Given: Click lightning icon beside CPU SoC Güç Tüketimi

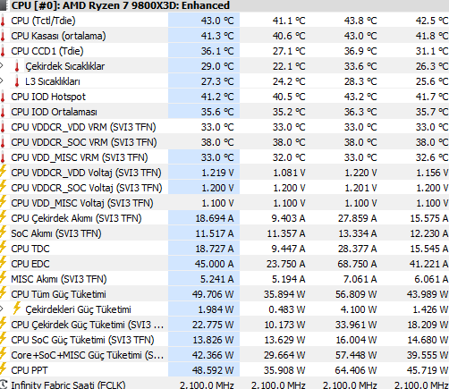Looking at the screenshot, I should point(3,339).
